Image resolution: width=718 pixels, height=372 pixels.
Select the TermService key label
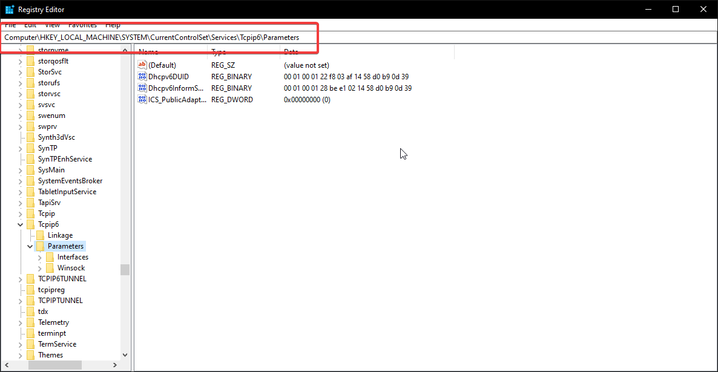click(x=58, y=344)
